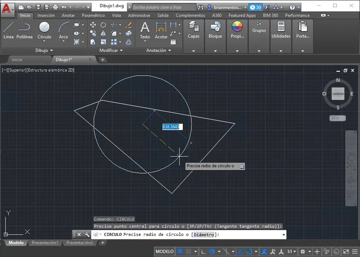
Task: Click the Save icon in quick access toolbar
Action: 38,7
